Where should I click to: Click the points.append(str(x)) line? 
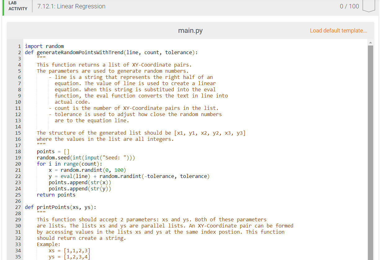click(80, 182)
